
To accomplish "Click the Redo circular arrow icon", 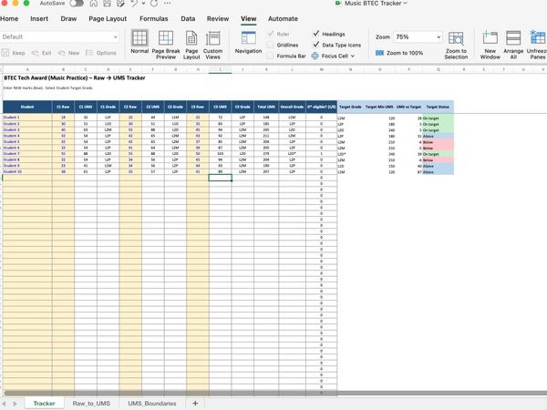I will click(154, 4).
